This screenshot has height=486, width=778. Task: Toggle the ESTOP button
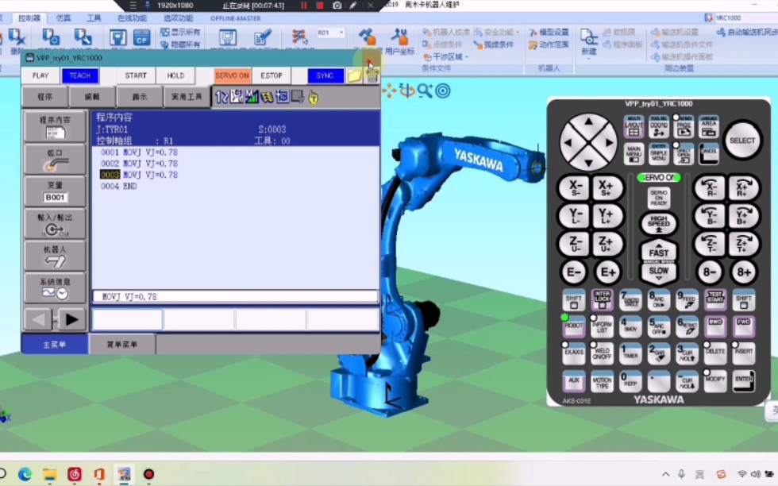(272, 75)
